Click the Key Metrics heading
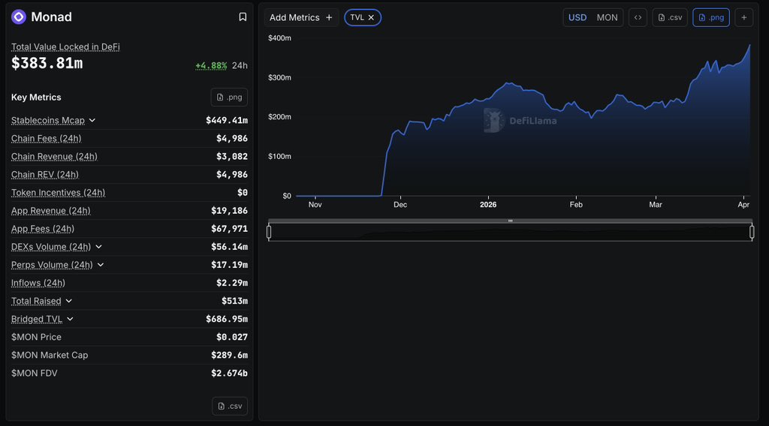 pyautogui.click(x=36, y=97)
